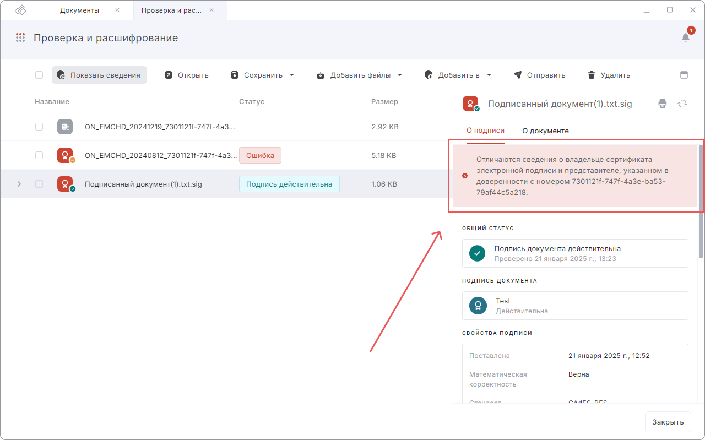This screenshot has width=705, height=440.
Task: Expand the Подписанный документ(1).txt.sig row
Action: coord(19,184)
